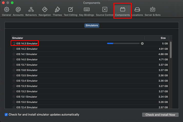This screenshot has height=122, width=183.
Task: Click the 5 GB size value
Action: point(165,44)
